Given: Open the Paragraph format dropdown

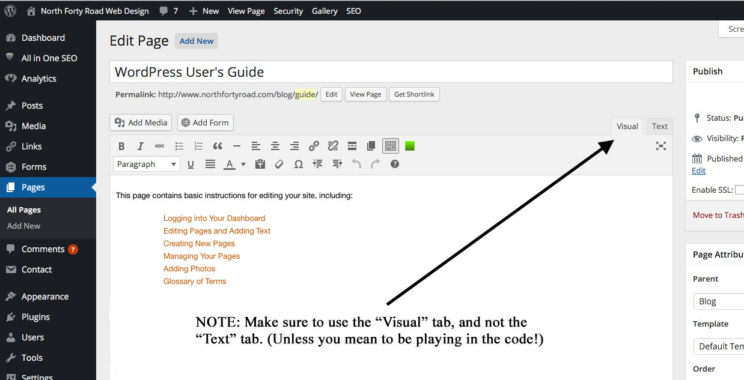Looking at the screenshot, I should (147, 164).
